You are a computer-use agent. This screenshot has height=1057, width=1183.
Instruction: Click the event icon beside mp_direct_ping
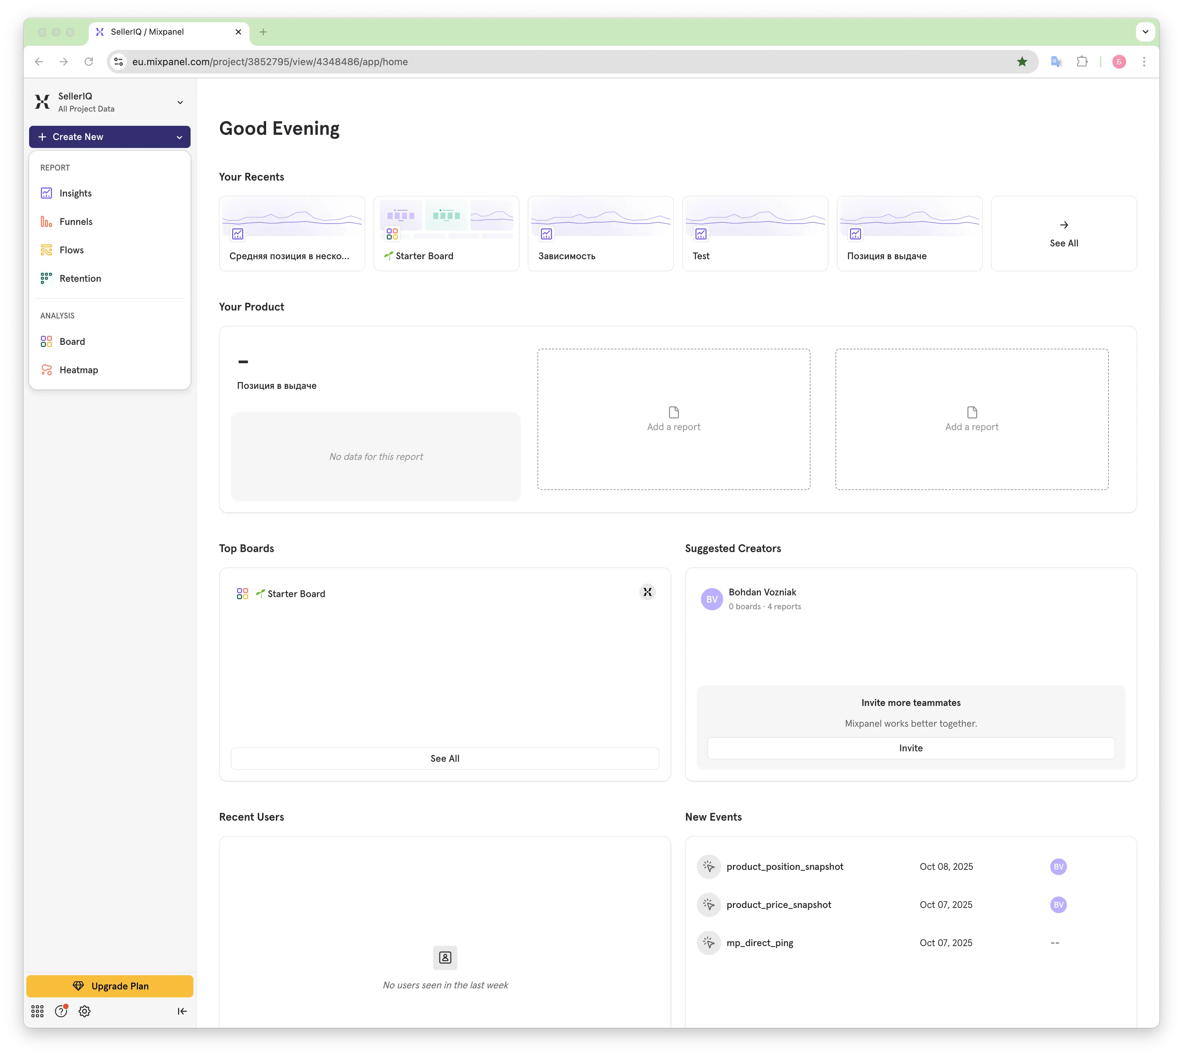pos(709,943)
